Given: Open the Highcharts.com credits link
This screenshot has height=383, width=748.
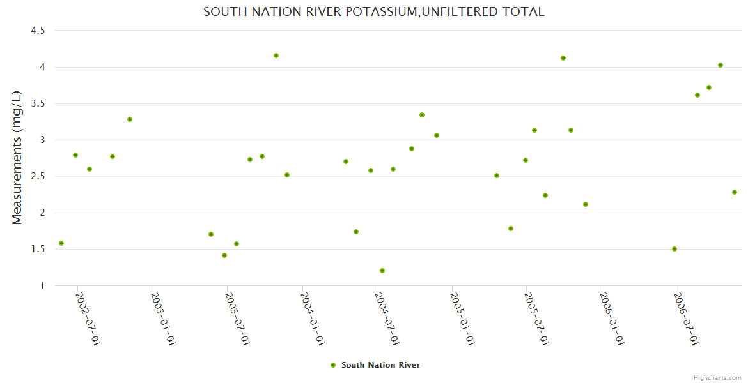Looking at the screenshot, I should 717,377.
